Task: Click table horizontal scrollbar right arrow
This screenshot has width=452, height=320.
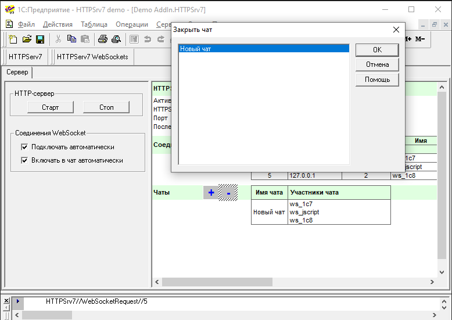Action: coord(432,282)
